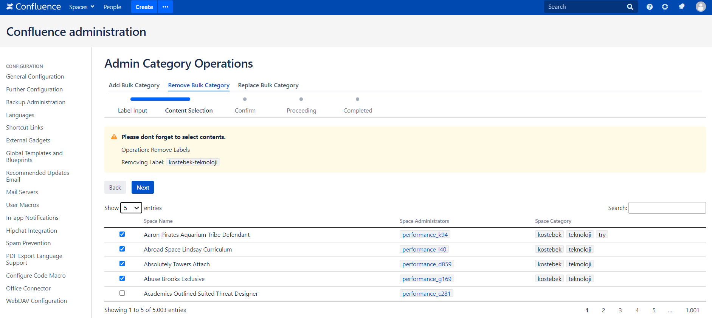Open the Spaces dropdown menu
The height and width of the screenshot is (318, 712).
tap(82, 7)
